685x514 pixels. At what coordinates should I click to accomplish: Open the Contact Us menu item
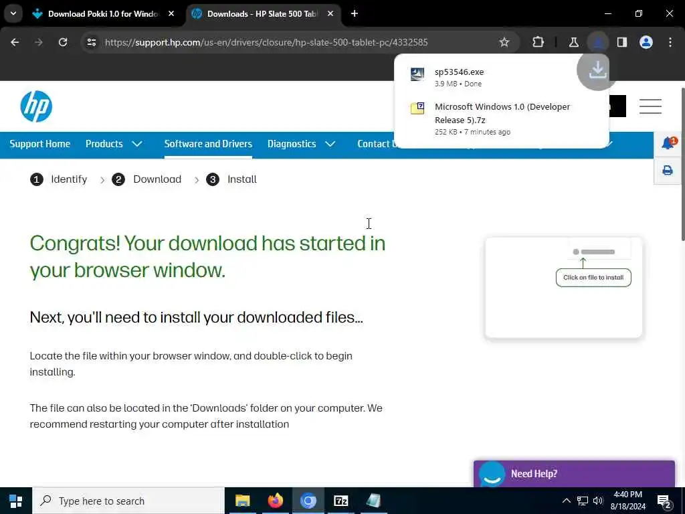tap(376, 144)
